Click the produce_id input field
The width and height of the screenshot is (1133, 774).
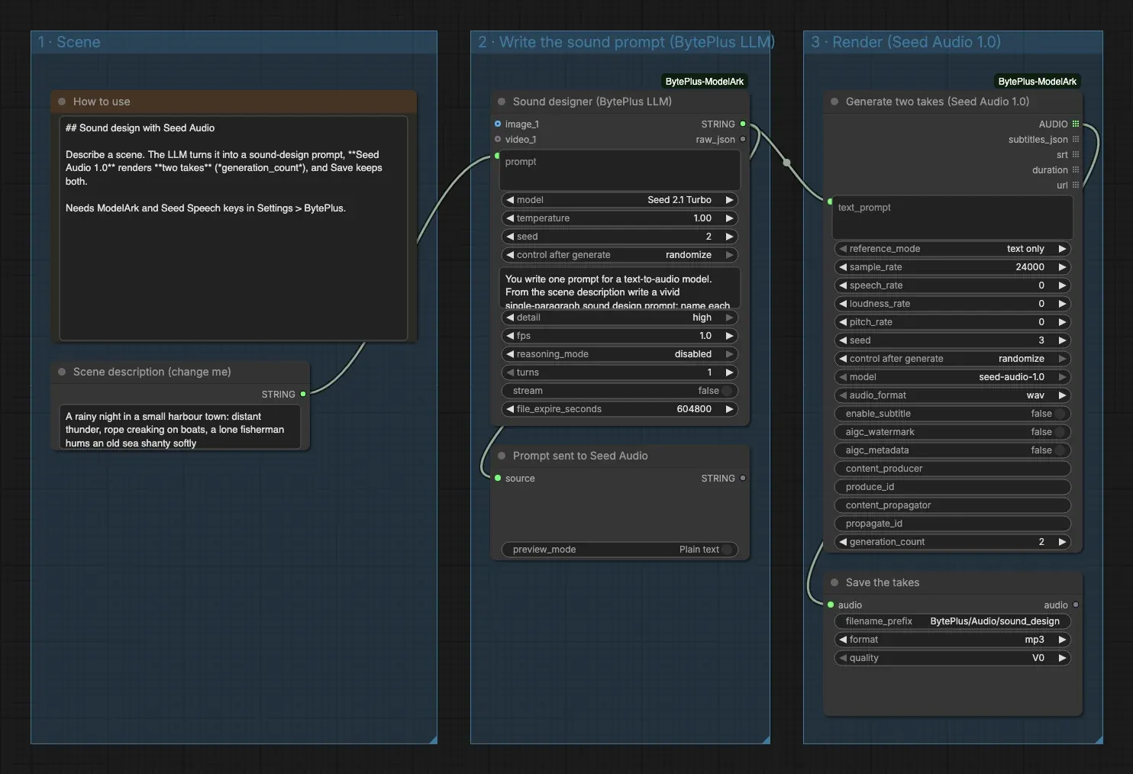pyautogui.click(x=953, y=487)
